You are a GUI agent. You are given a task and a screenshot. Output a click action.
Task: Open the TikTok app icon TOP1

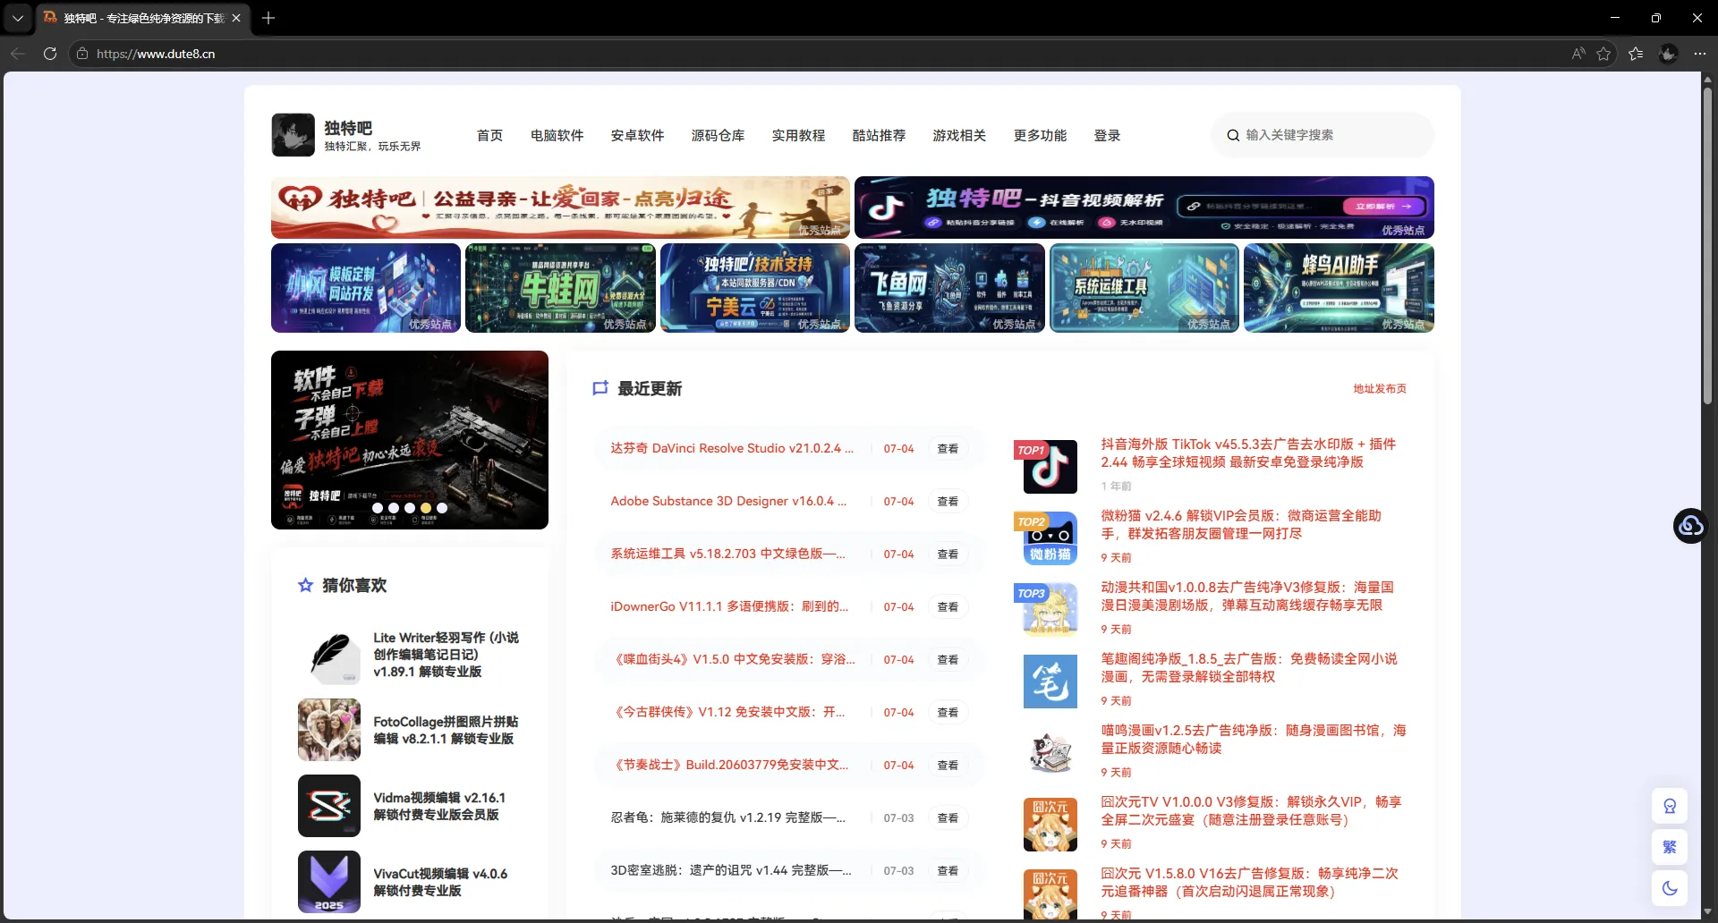pos(1050,466)
